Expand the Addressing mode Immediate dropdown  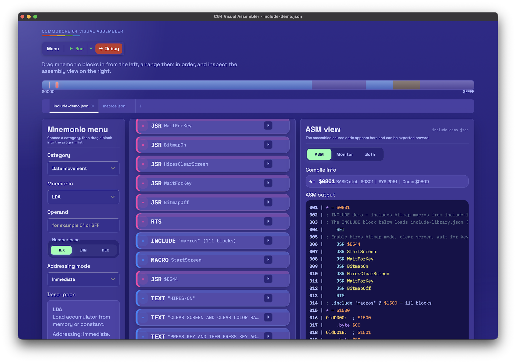tap(83, 279)
